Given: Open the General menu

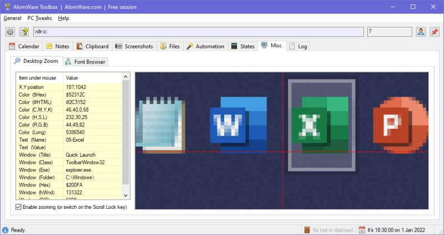Looking at the screenshot, I should tap(12, 18).
